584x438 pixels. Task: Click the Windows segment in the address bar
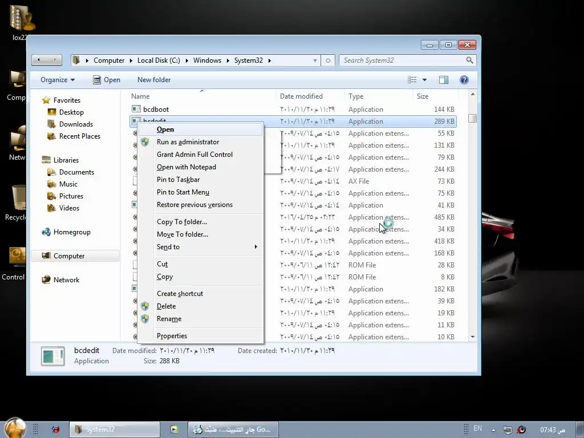click(207, 60)
